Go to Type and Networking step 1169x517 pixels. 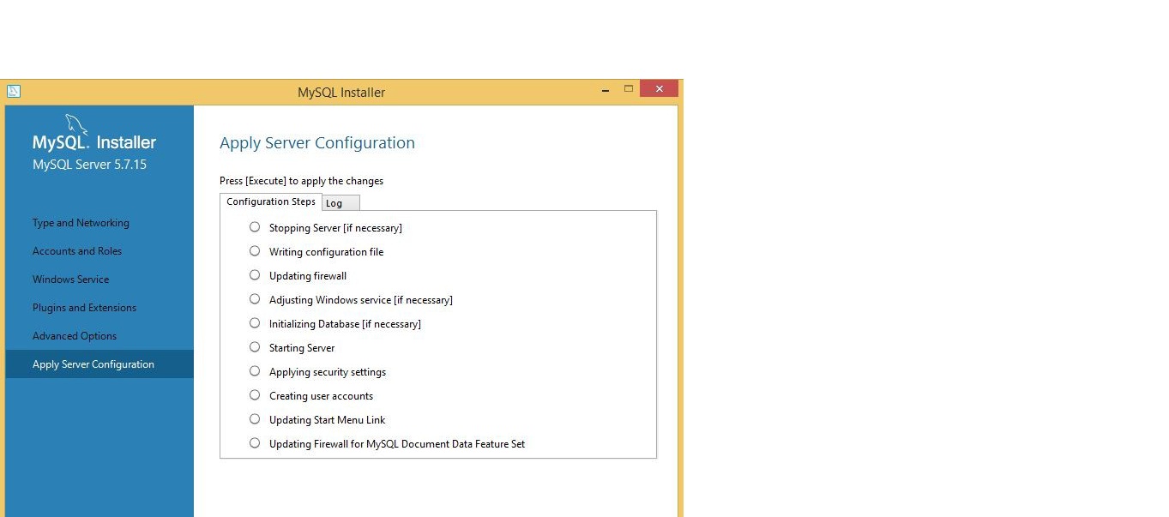click(81, 223)
